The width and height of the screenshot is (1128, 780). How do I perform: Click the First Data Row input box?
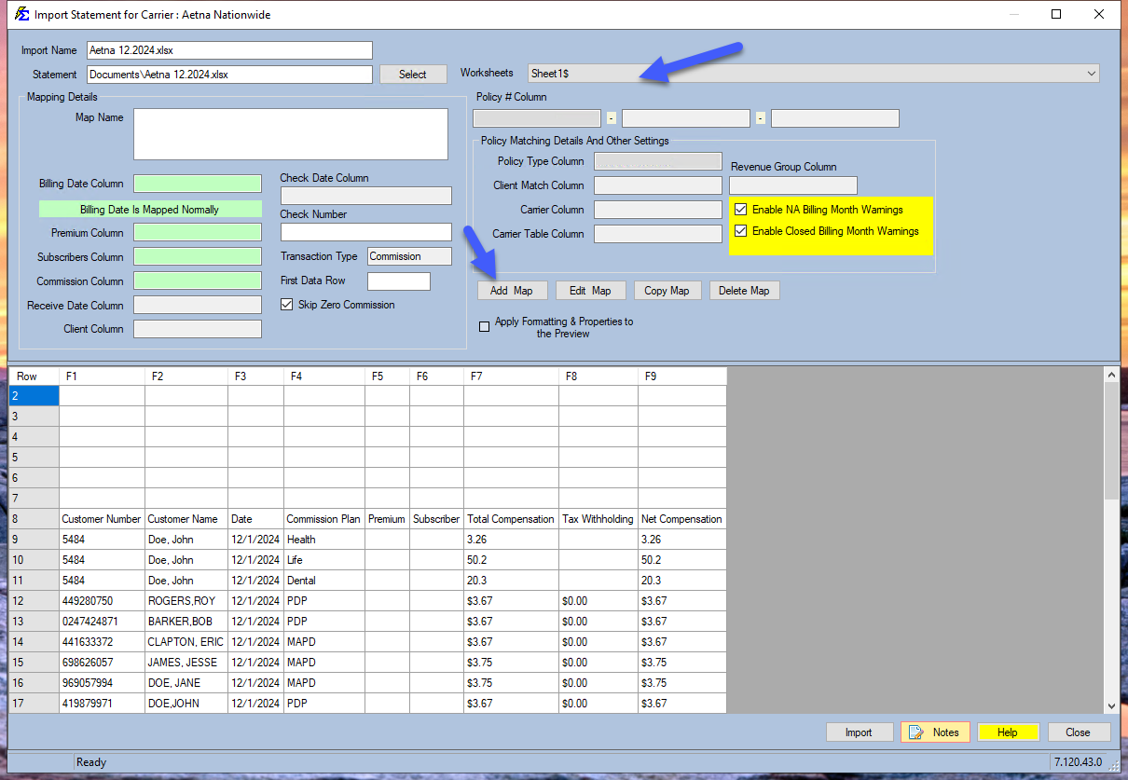398,280
